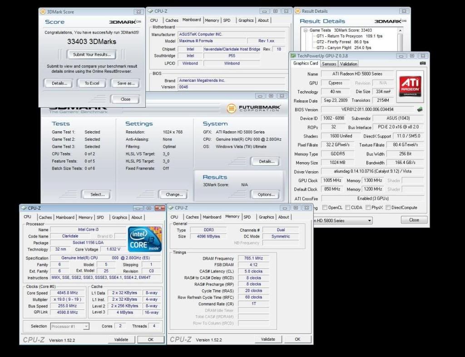Viewport: 465px width, 357px height.
Task: Click the Core Speed 4845.8 MHz value
Action: [67, 293]
